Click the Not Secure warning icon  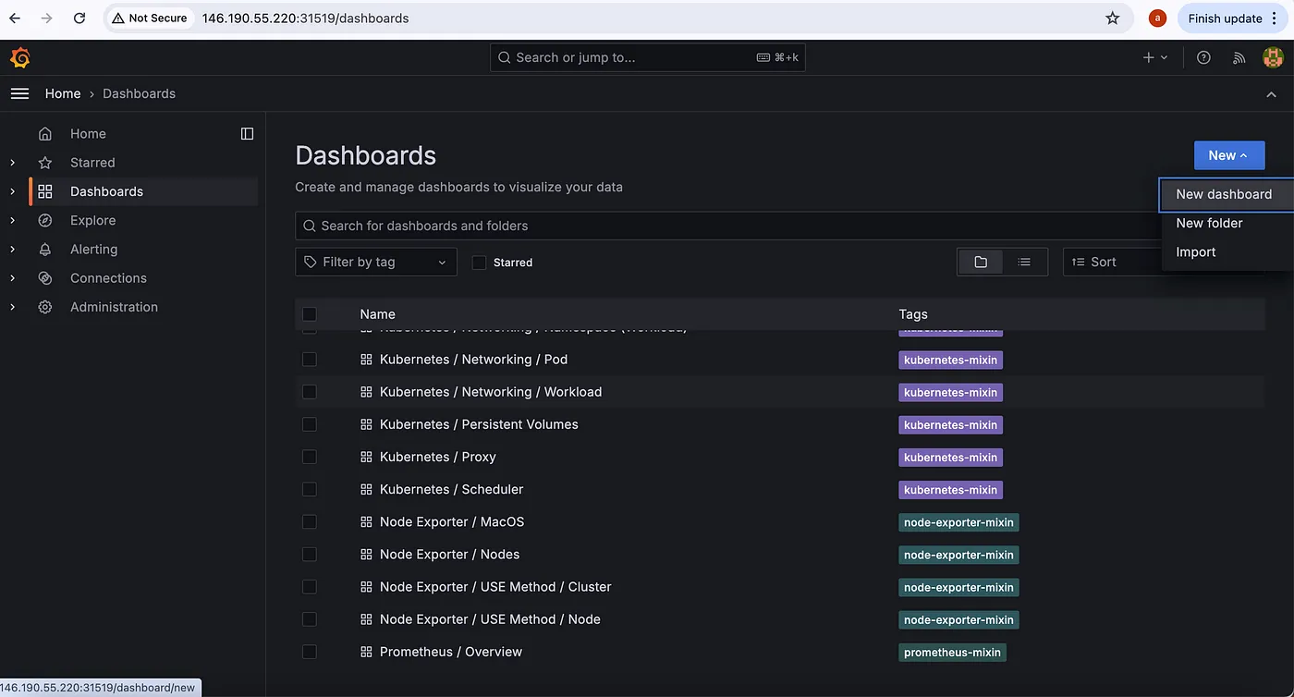118,18
